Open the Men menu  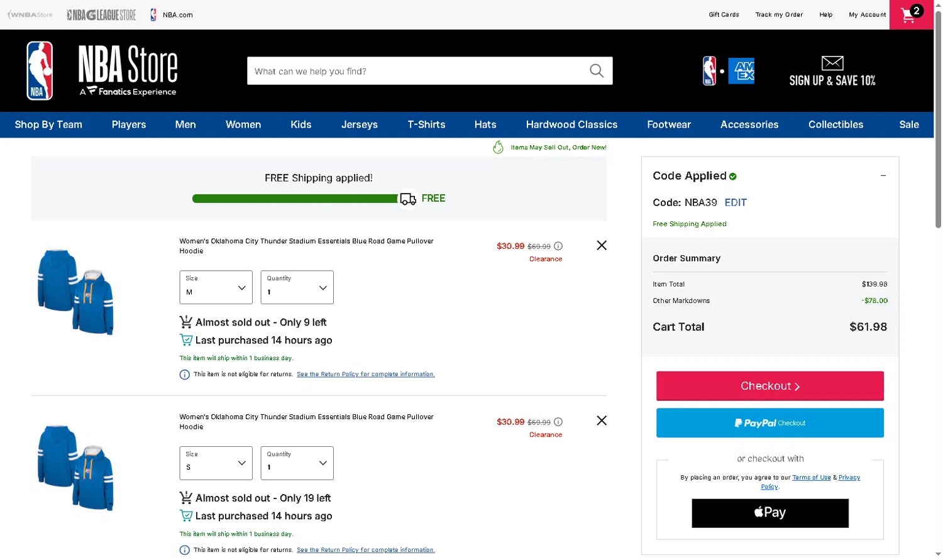[x=185, y=124]
